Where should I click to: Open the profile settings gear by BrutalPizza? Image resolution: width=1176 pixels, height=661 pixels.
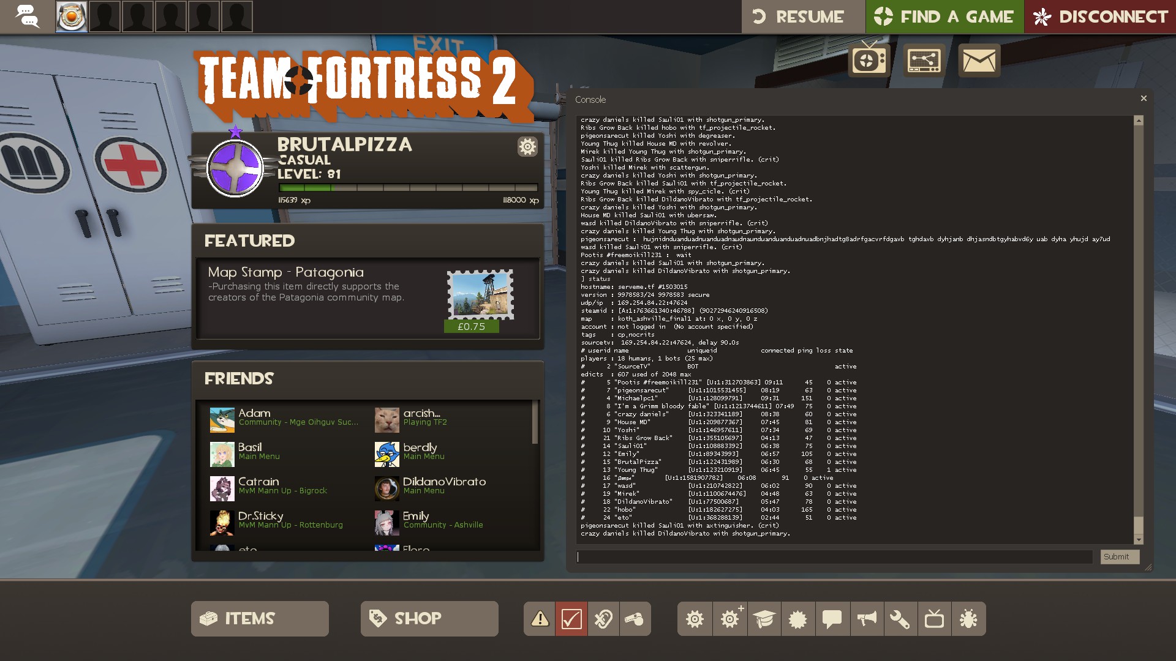[x=527, y=146]
